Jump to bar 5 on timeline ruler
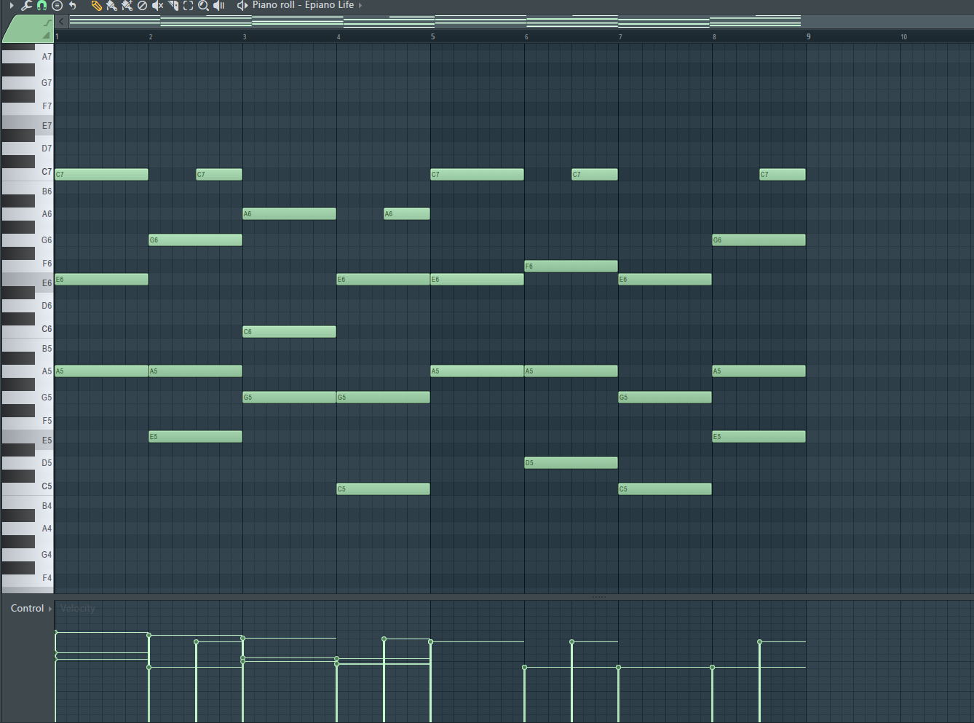The image size is (974, 723). 432,36
